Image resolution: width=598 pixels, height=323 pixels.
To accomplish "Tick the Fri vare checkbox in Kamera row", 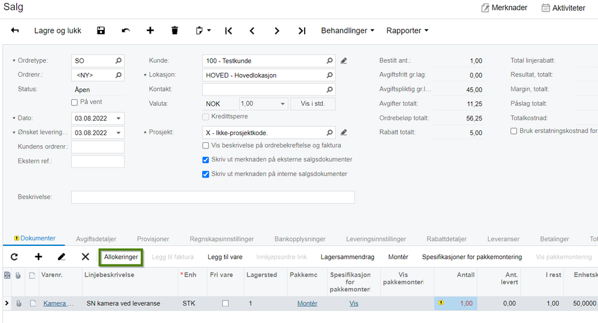I will point(226,304).
